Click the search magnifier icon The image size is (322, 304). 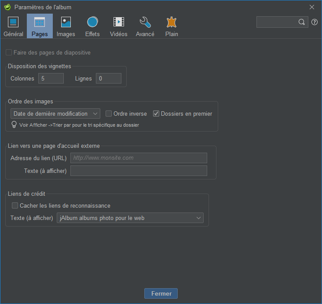coord(302,22)
